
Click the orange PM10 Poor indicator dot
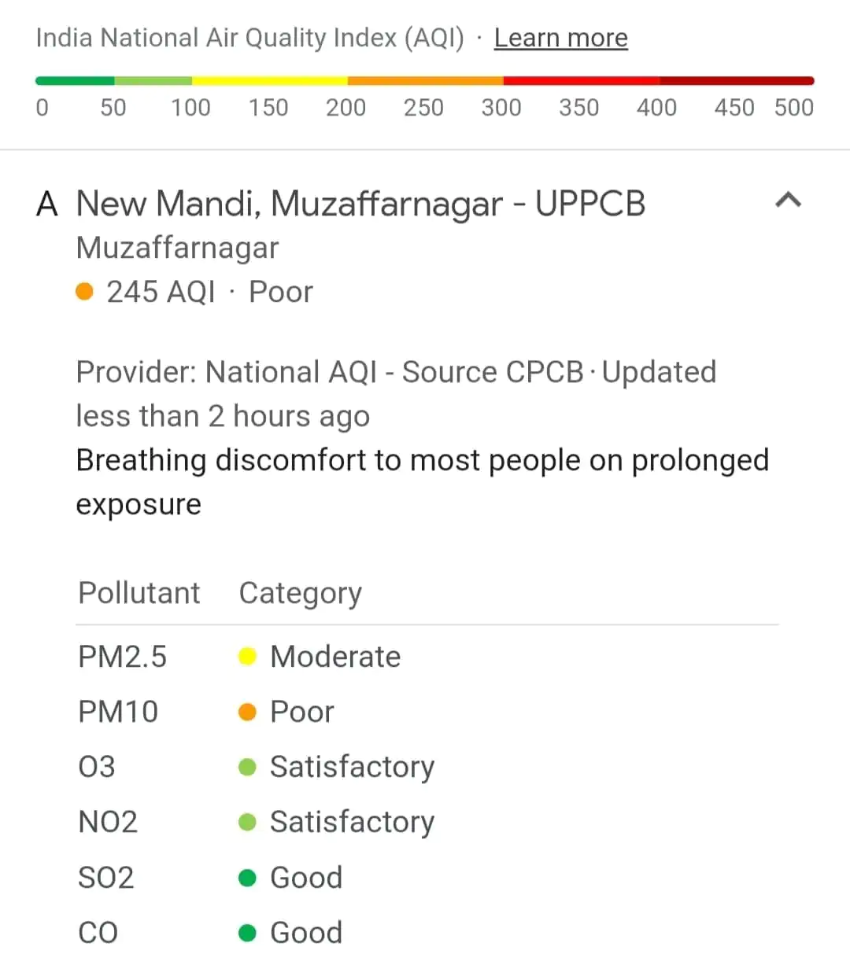coord(247,712)
